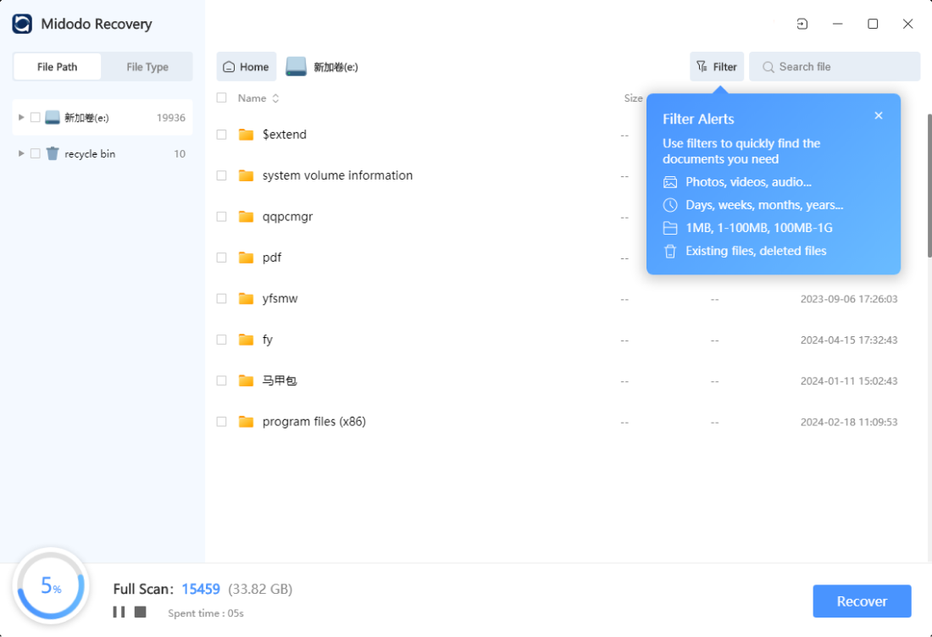Click the program files (x86) folder icon
Image resolution: width=932 pixels, height=637 pixels.
click(x=246, y=422)
